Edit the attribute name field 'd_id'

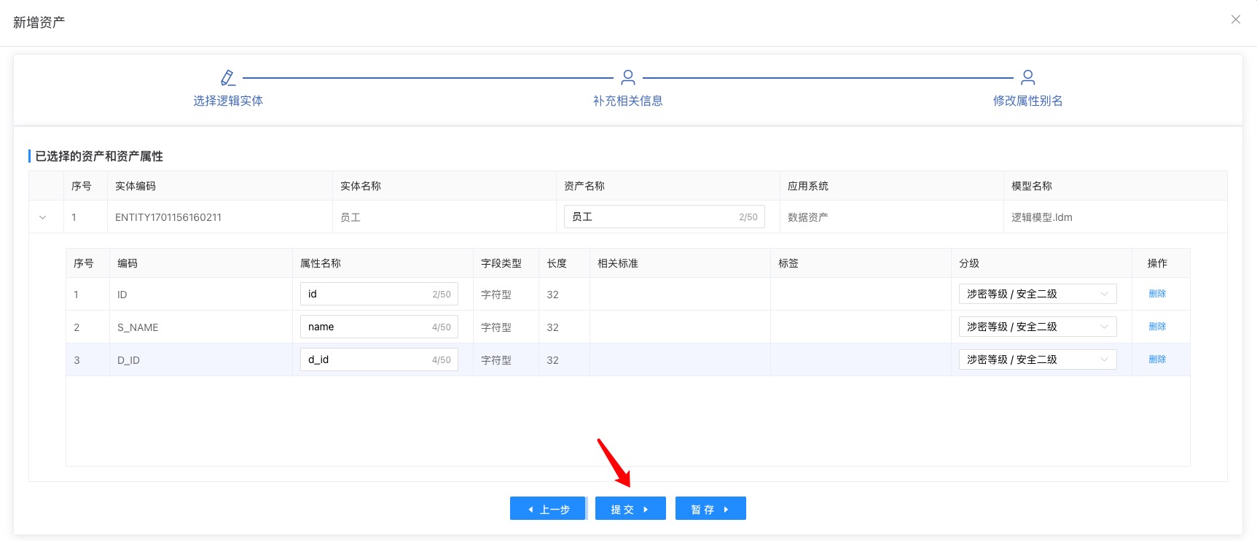point(379,359)
